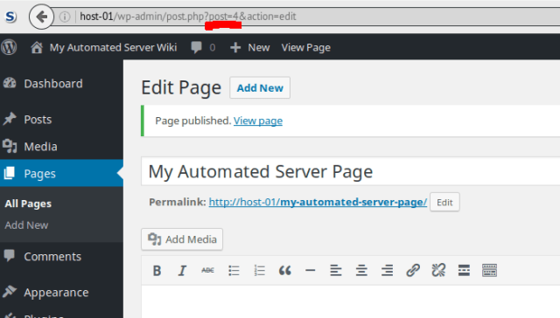
Task: Open the my-automated-server-page permalink
Action: point(318,202)
